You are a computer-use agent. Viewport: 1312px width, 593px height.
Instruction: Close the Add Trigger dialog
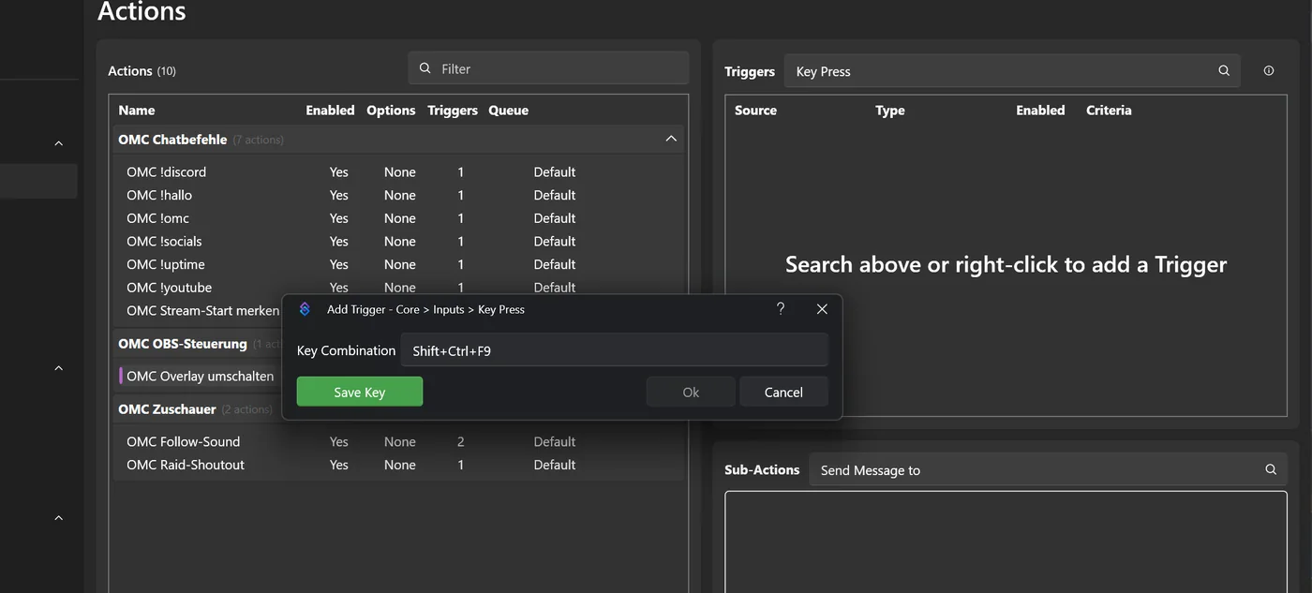pyautogui.click(x=822, y=309)
